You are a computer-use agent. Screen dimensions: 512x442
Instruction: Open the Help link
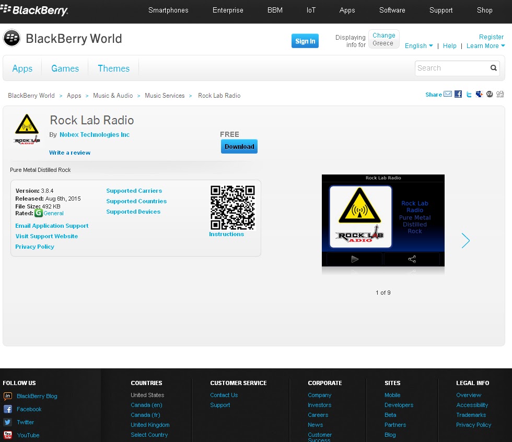pyautogui.click(x=449, y=46)
